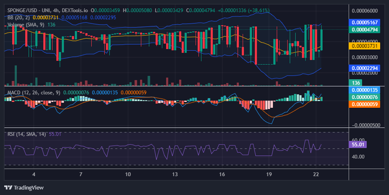
Task: Select the Volume (SMA, 9) indicator legend
Action: pyautogui.click(x=26, y=25)
